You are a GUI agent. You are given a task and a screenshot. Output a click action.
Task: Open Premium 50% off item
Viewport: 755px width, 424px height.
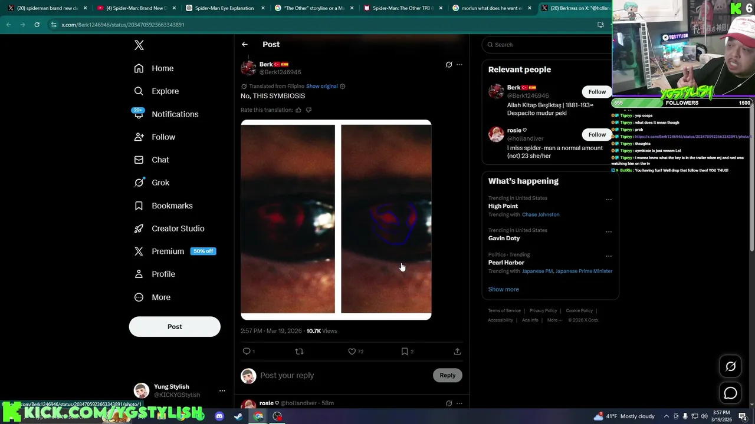tap(175, 251)
